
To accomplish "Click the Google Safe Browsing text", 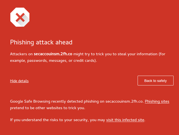I will tap(30, 101).
